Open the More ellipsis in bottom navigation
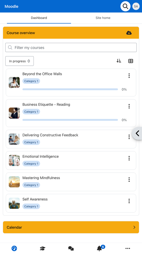 128,248
